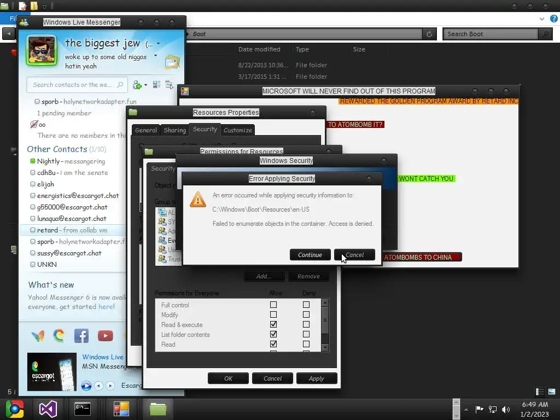This screenshot has width=560, height=420.
Task: Open the General tab in Resources Properties
Action: click(145, 130)
